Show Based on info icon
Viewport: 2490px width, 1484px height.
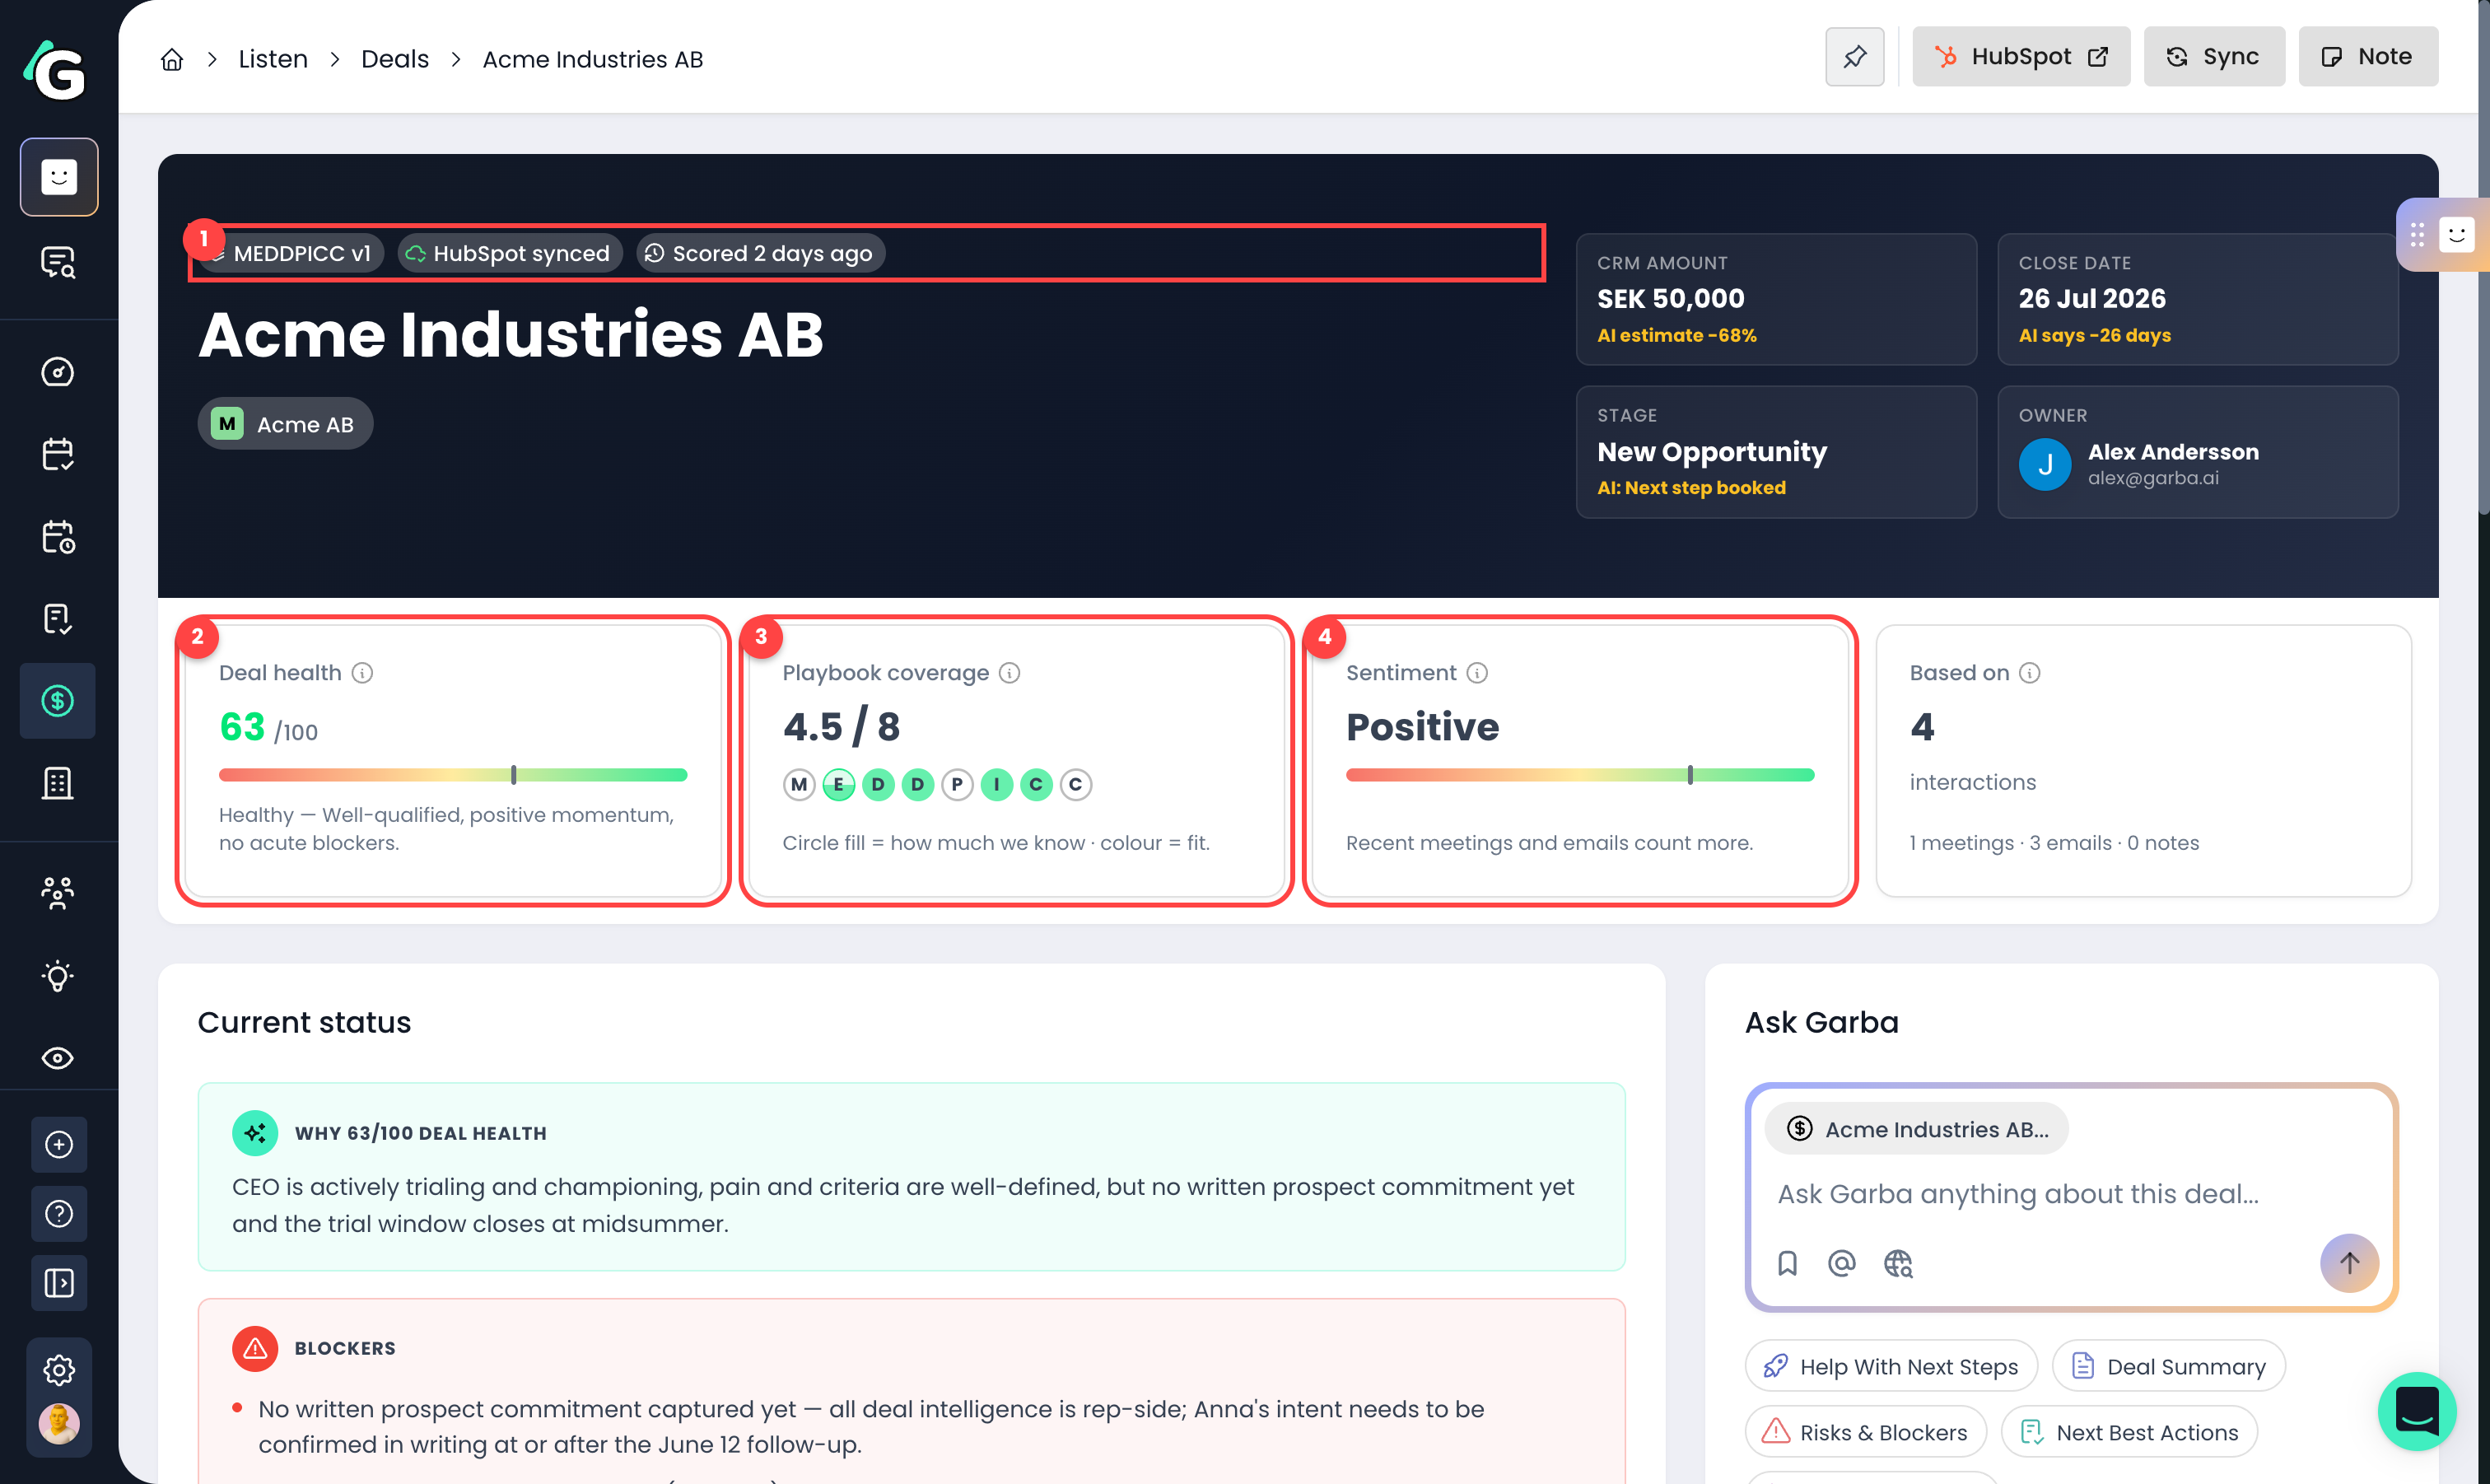(2029, 673)
